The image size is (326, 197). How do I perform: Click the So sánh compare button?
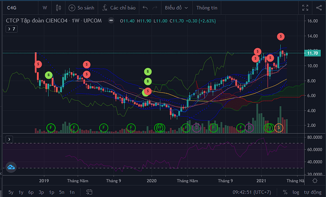[x=82, y=8]
